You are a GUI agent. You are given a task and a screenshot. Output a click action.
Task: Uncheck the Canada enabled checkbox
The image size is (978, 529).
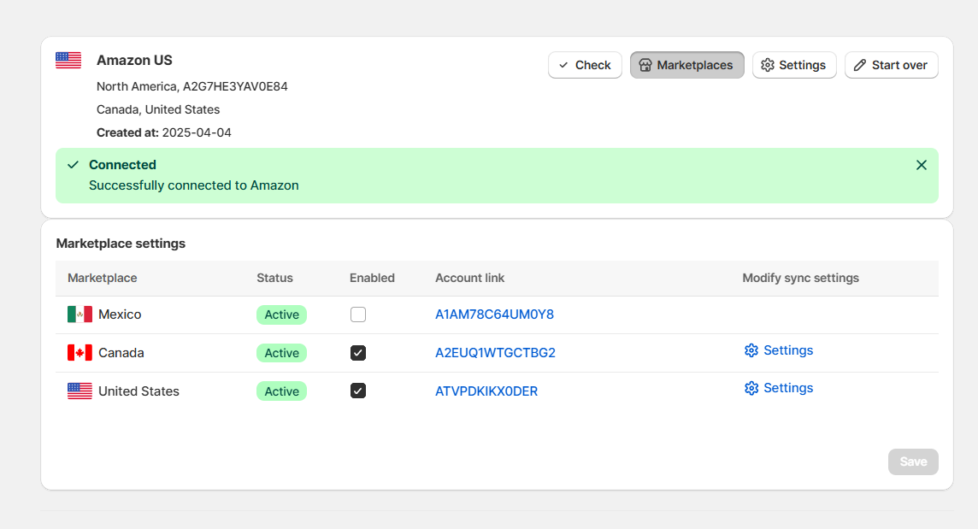coord(358,353)
